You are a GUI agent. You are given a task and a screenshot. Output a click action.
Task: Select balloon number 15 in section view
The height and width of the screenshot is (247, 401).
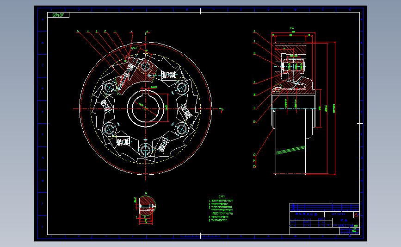[254, 166]
